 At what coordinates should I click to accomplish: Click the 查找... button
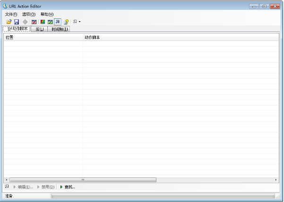tap(68, 187)
